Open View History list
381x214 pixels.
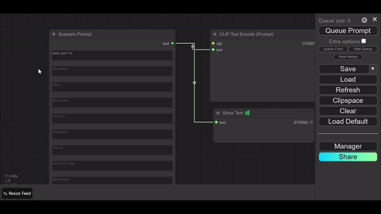(x=348, y=57)
